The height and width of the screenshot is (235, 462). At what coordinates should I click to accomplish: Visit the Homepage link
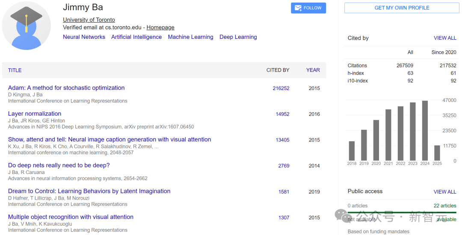[x=160, y=27]
